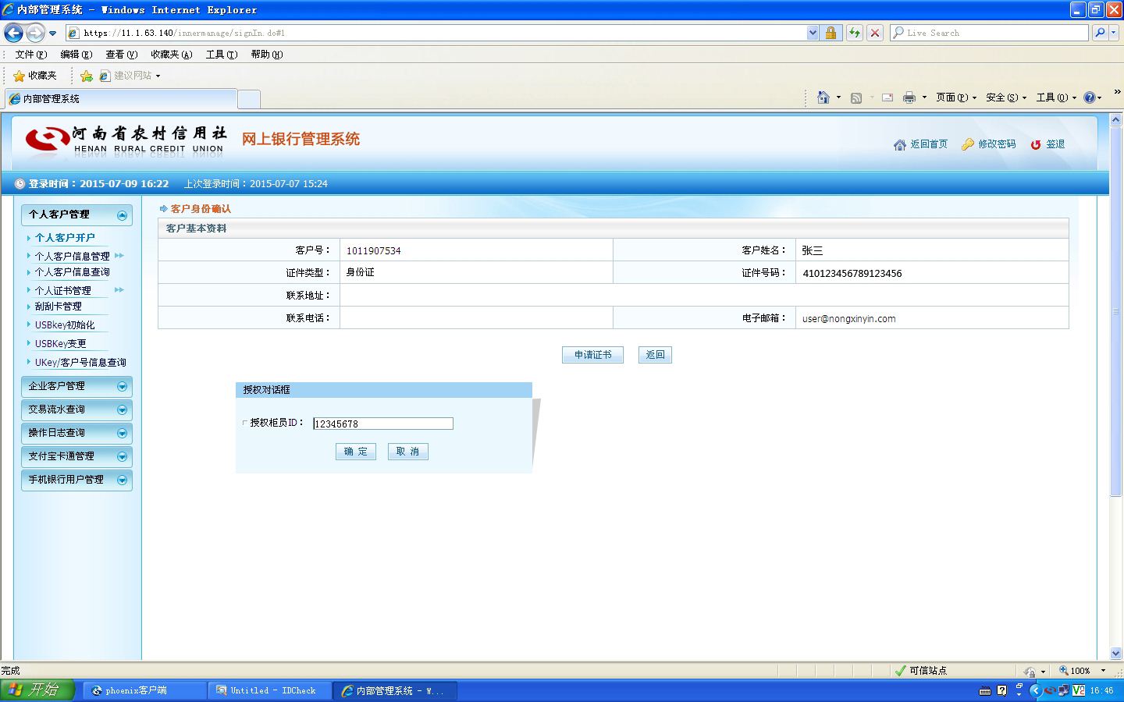Open the 工具(T) menu
The width and height of the screenshot is (1124, 702).
point(221,54)
